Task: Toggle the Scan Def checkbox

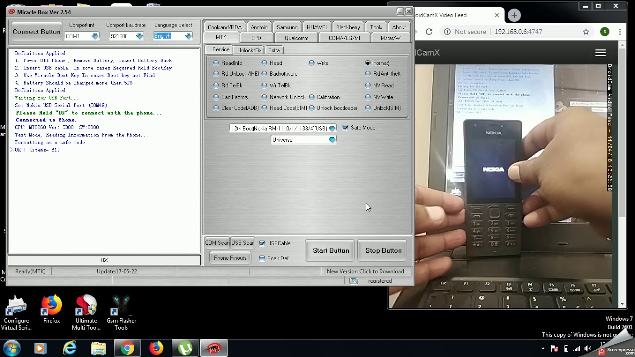Action: click(262, 258)
